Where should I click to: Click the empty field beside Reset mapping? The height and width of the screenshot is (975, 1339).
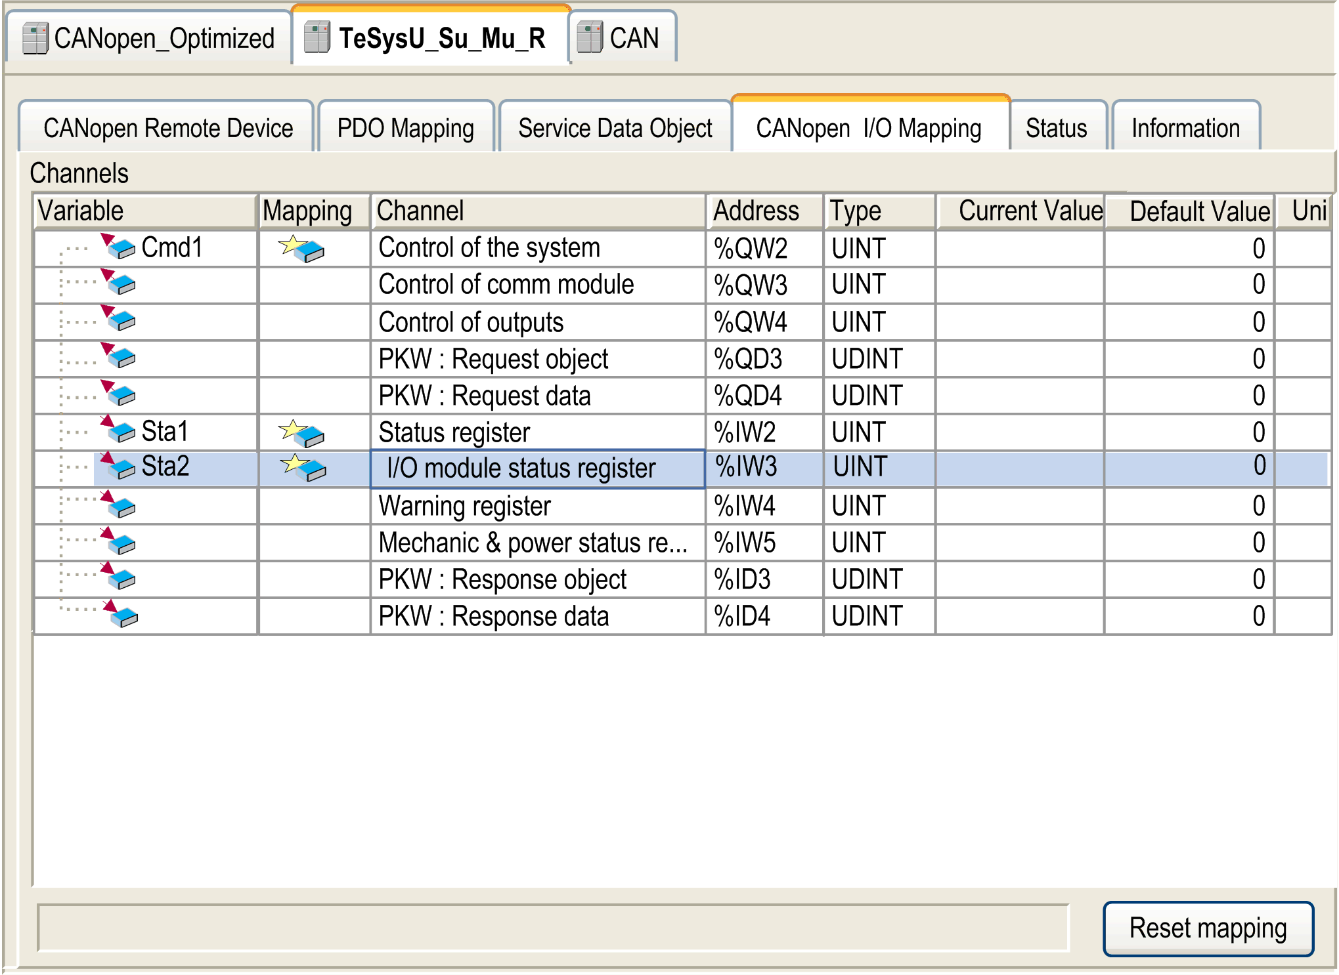553,927
